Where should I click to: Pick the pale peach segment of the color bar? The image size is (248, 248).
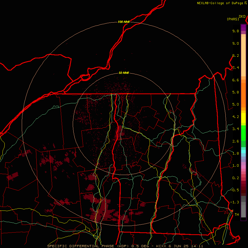[x=243, y=56]
